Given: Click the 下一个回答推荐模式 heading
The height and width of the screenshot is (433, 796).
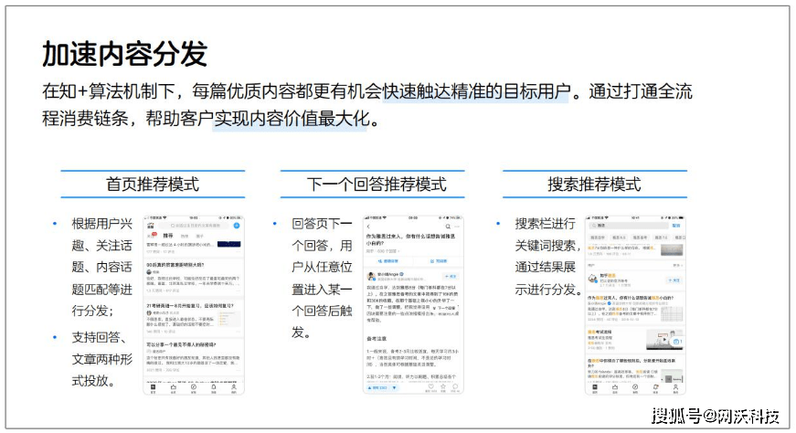Looking at the screenshot, I should 377,185.
